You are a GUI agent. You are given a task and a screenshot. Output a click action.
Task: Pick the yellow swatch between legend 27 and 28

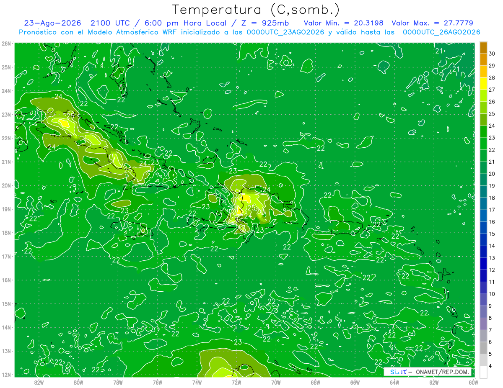(483, 83)
